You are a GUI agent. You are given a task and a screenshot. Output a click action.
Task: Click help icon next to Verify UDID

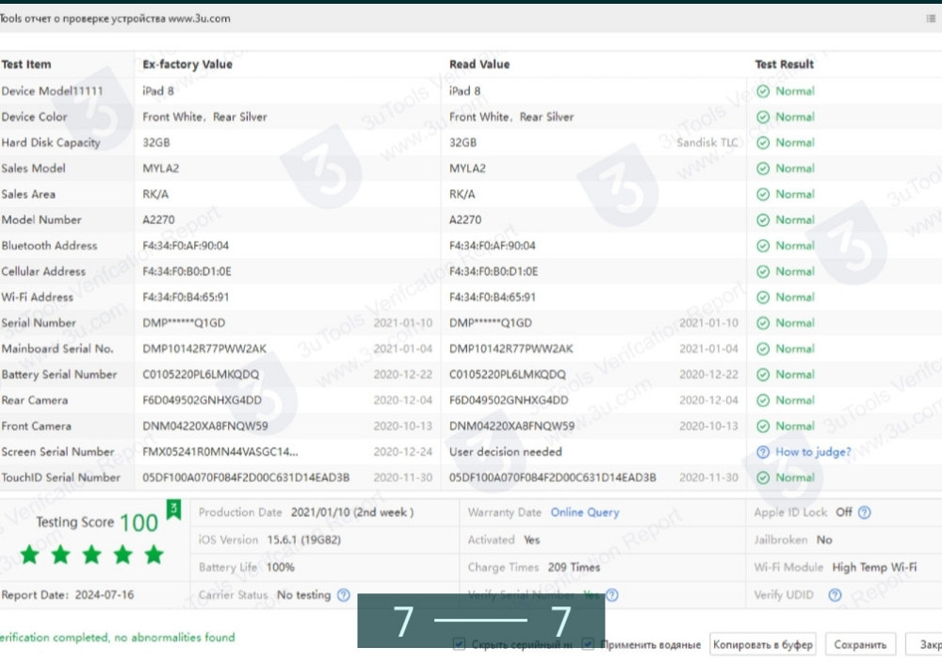coord(834,595)
